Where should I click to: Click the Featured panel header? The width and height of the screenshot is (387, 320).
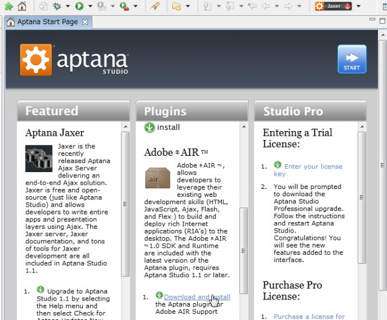click(x=73, y=111)
